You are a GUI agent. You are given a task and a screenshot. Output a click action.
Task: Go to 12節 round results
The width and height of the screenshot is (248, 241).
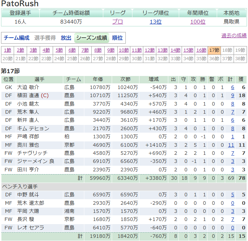[150, 50]
